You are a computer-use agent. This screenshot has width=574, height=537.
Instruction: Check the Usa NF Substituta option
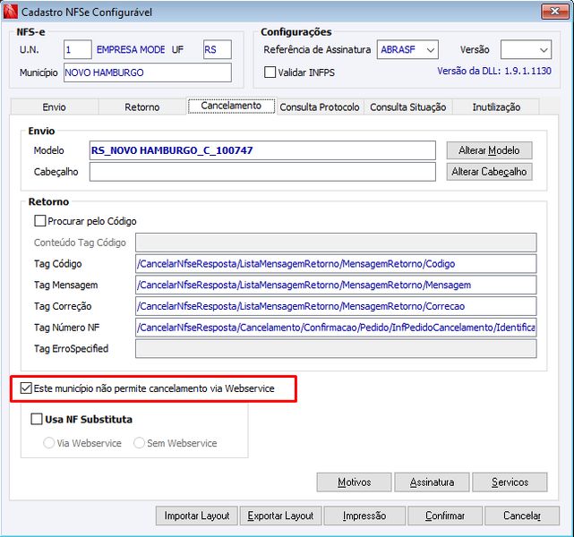tap(37, 419)
